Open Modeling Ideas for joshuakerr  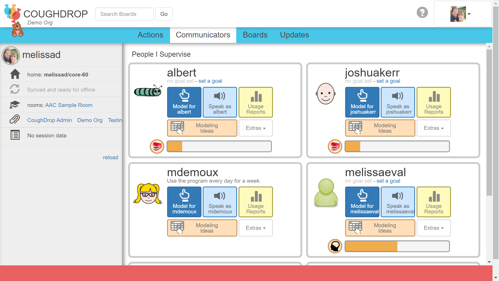point(380,128)
